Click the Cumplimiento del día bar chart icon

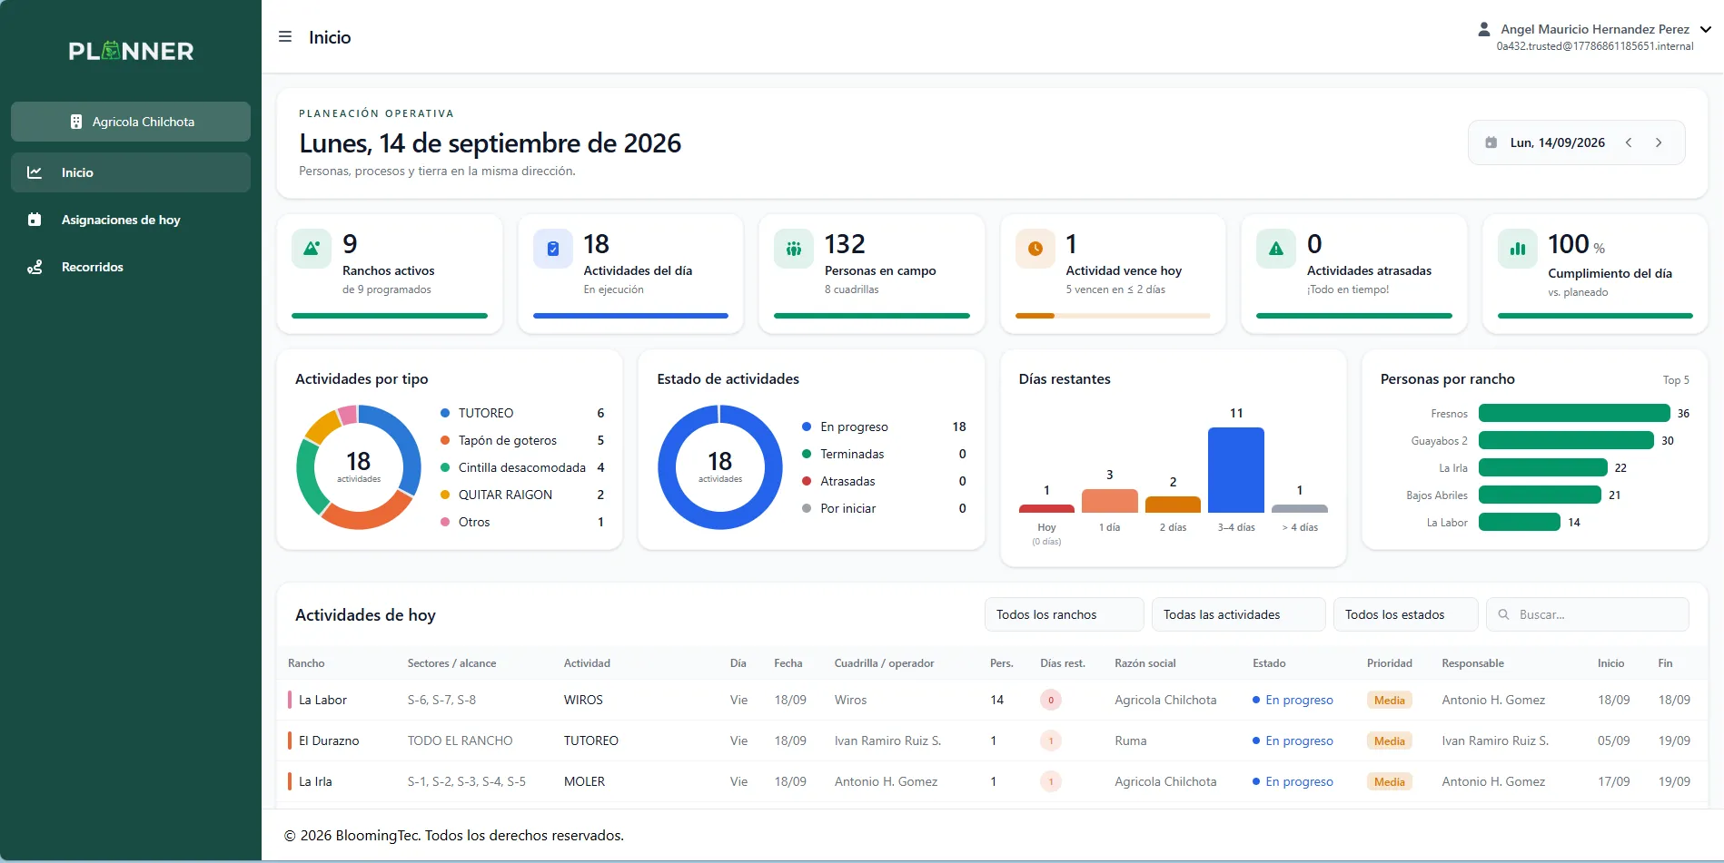[x=1518, y=249]
